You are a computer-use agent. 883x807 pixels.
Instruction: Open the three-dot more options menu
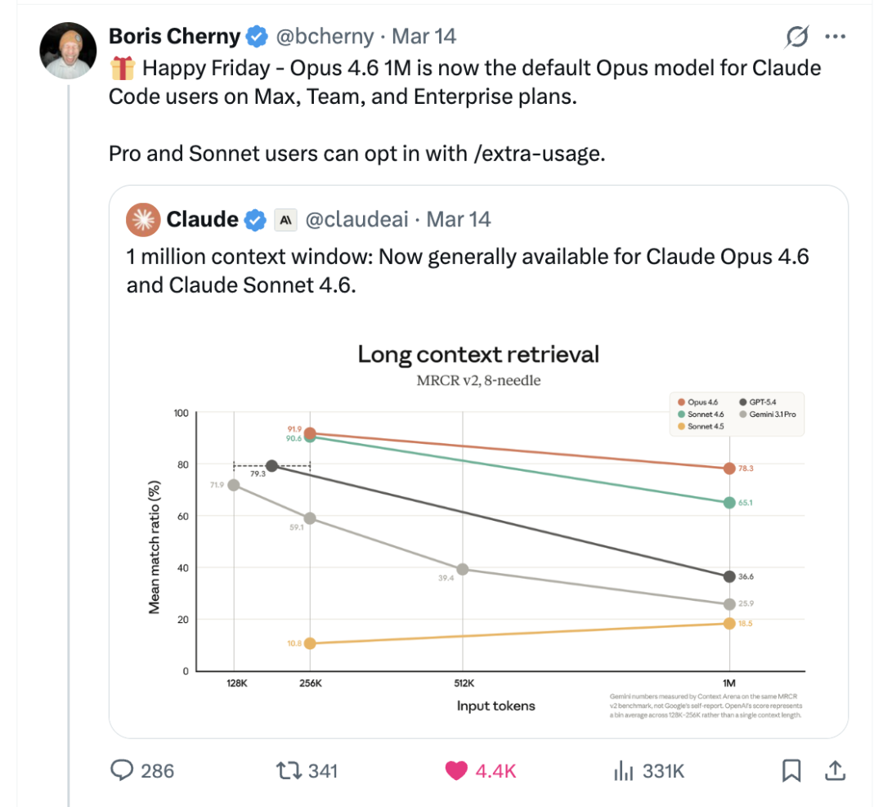tap(835, 37)
